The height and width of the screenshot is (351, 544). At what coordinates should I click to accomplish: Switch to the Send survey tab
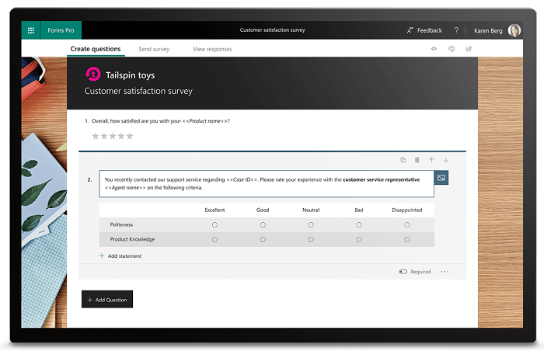click(154, 49)
